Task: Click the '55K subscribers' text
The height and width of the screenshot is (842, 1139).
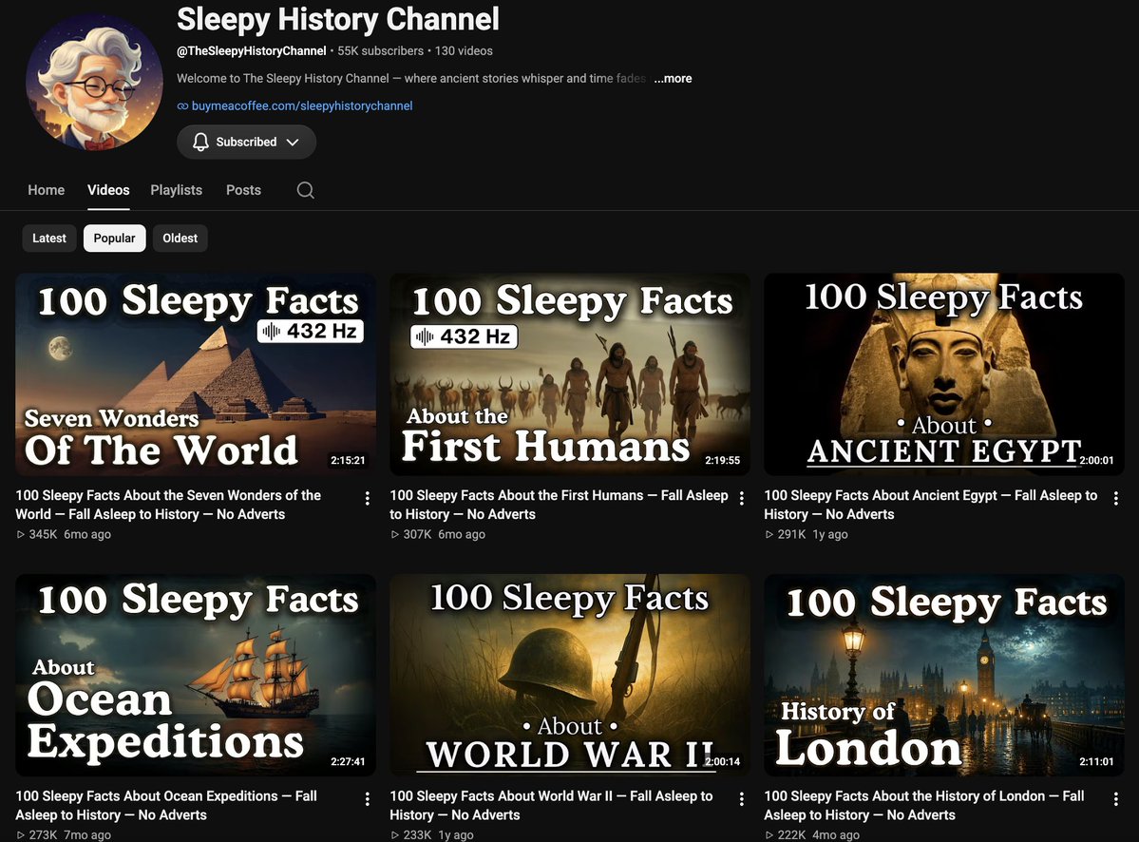Action: point(381,51)
